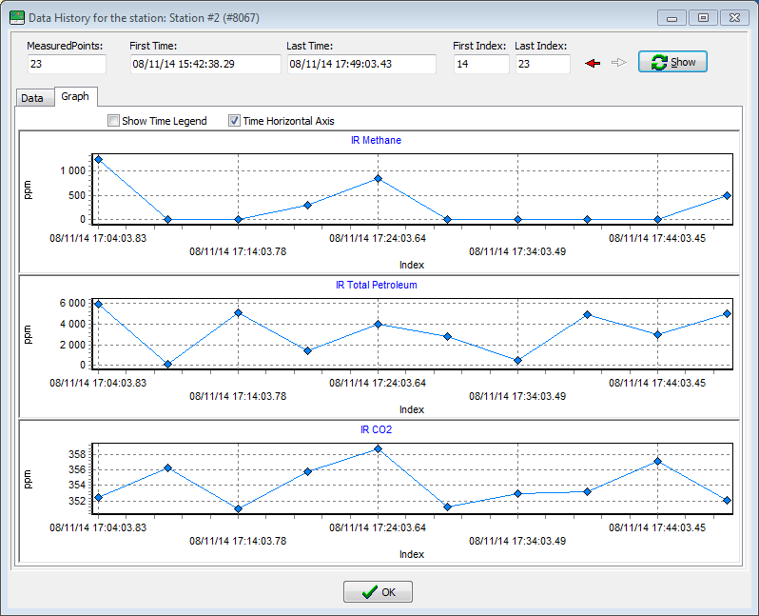The image size is (759, 616).
Task: Click 17:34:03.49 point in IR Total Petroleum graph
Action: click(517, 361)
